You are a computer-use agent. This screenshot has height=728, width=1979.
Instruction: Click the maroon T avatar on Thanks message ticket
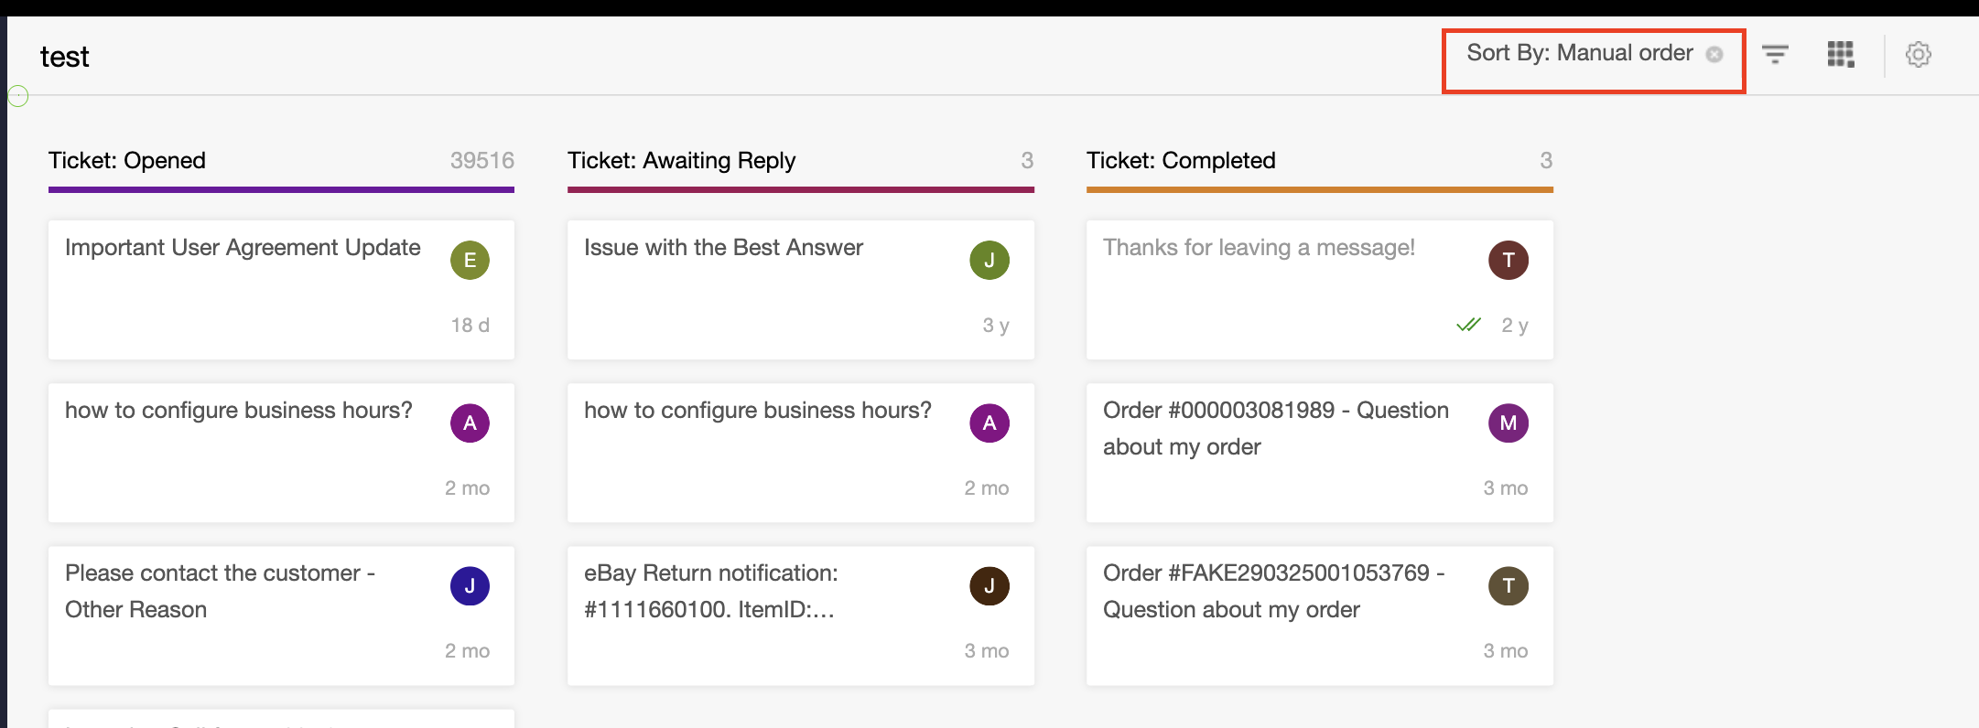(1509, 260)
